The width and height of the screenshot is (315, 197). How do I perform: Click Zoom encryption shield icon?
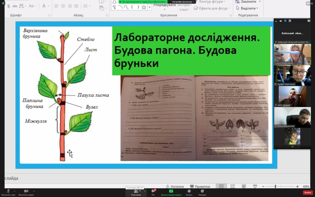[x=3, y=3]
